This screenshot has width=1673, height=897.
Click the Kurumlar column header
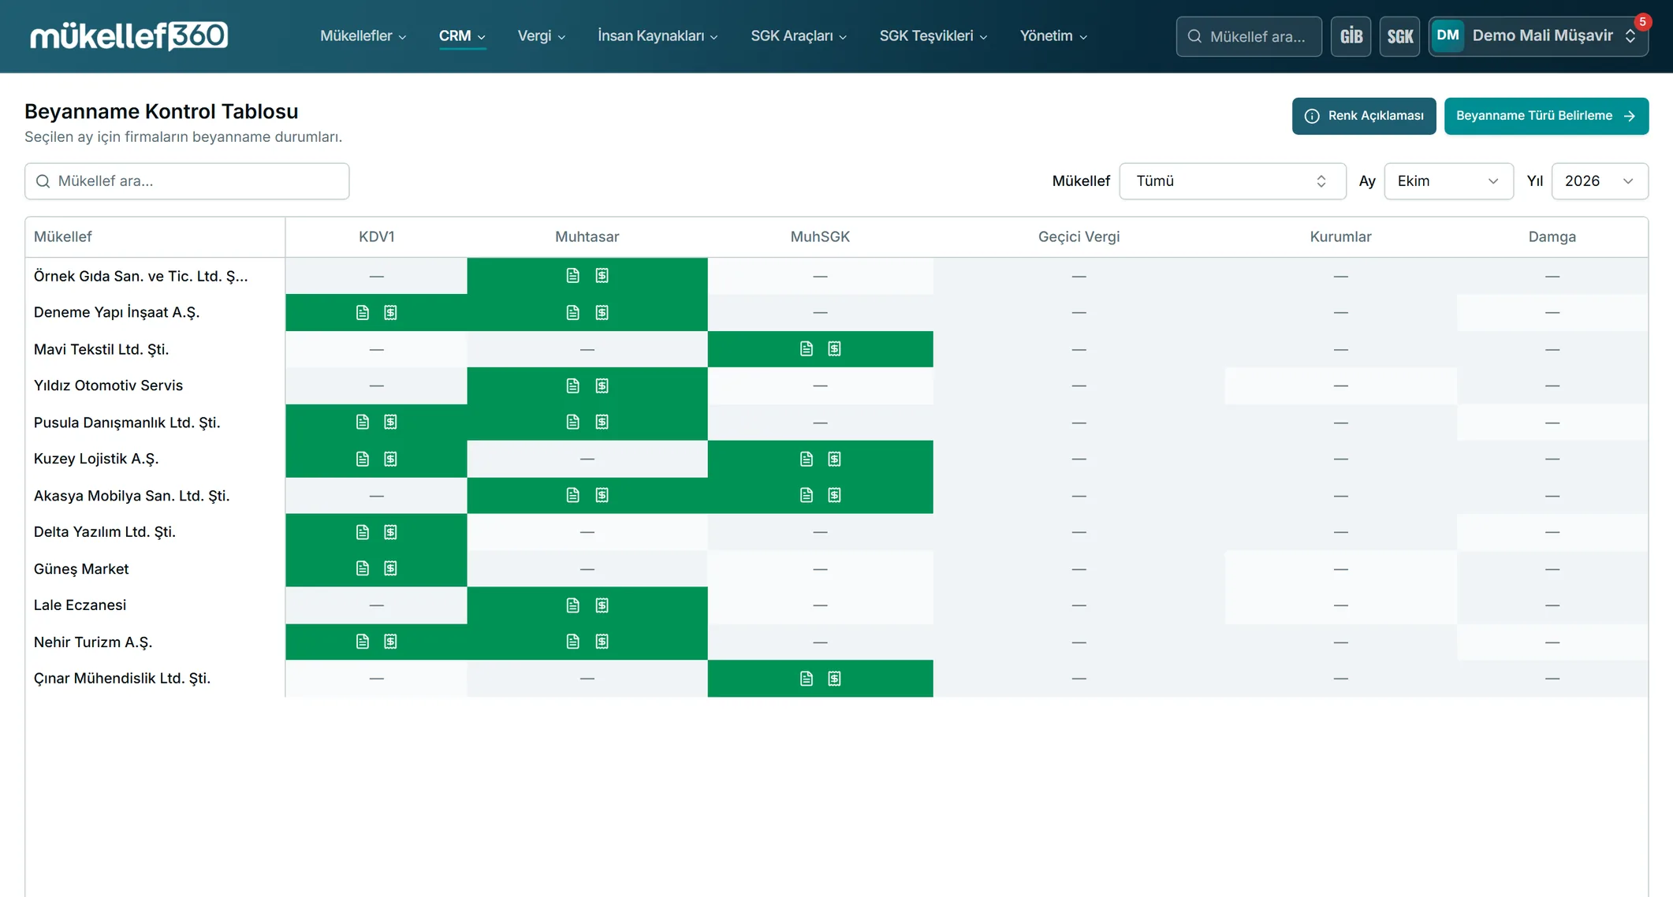coord(1340,236)
